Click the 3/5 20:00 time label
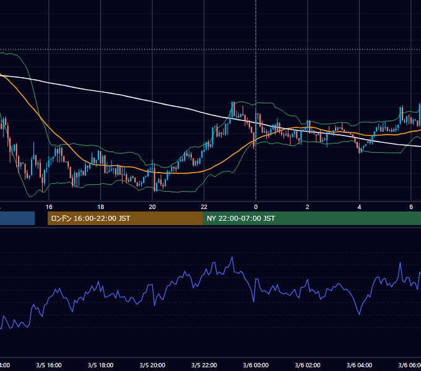421x371 pixels. (152, 365)
